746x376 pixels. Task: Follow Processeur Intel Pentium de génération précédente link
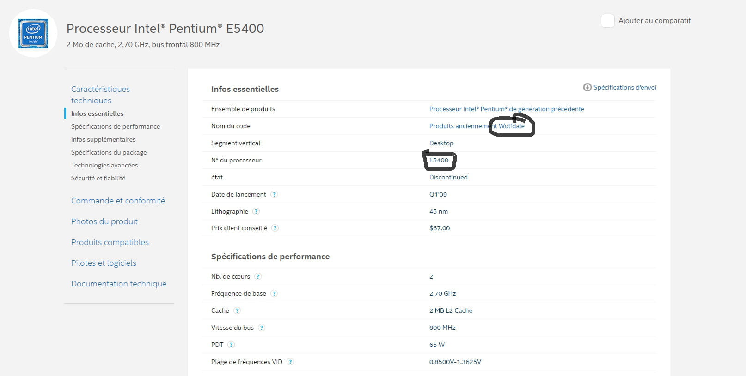(507, 109)
